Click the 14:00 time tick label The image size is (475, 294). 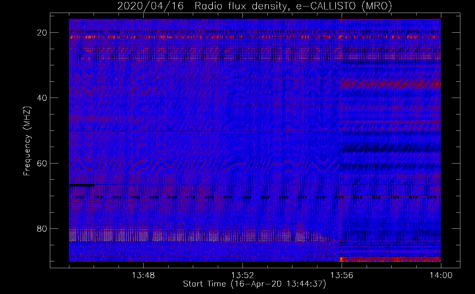(x=441, y=275)
